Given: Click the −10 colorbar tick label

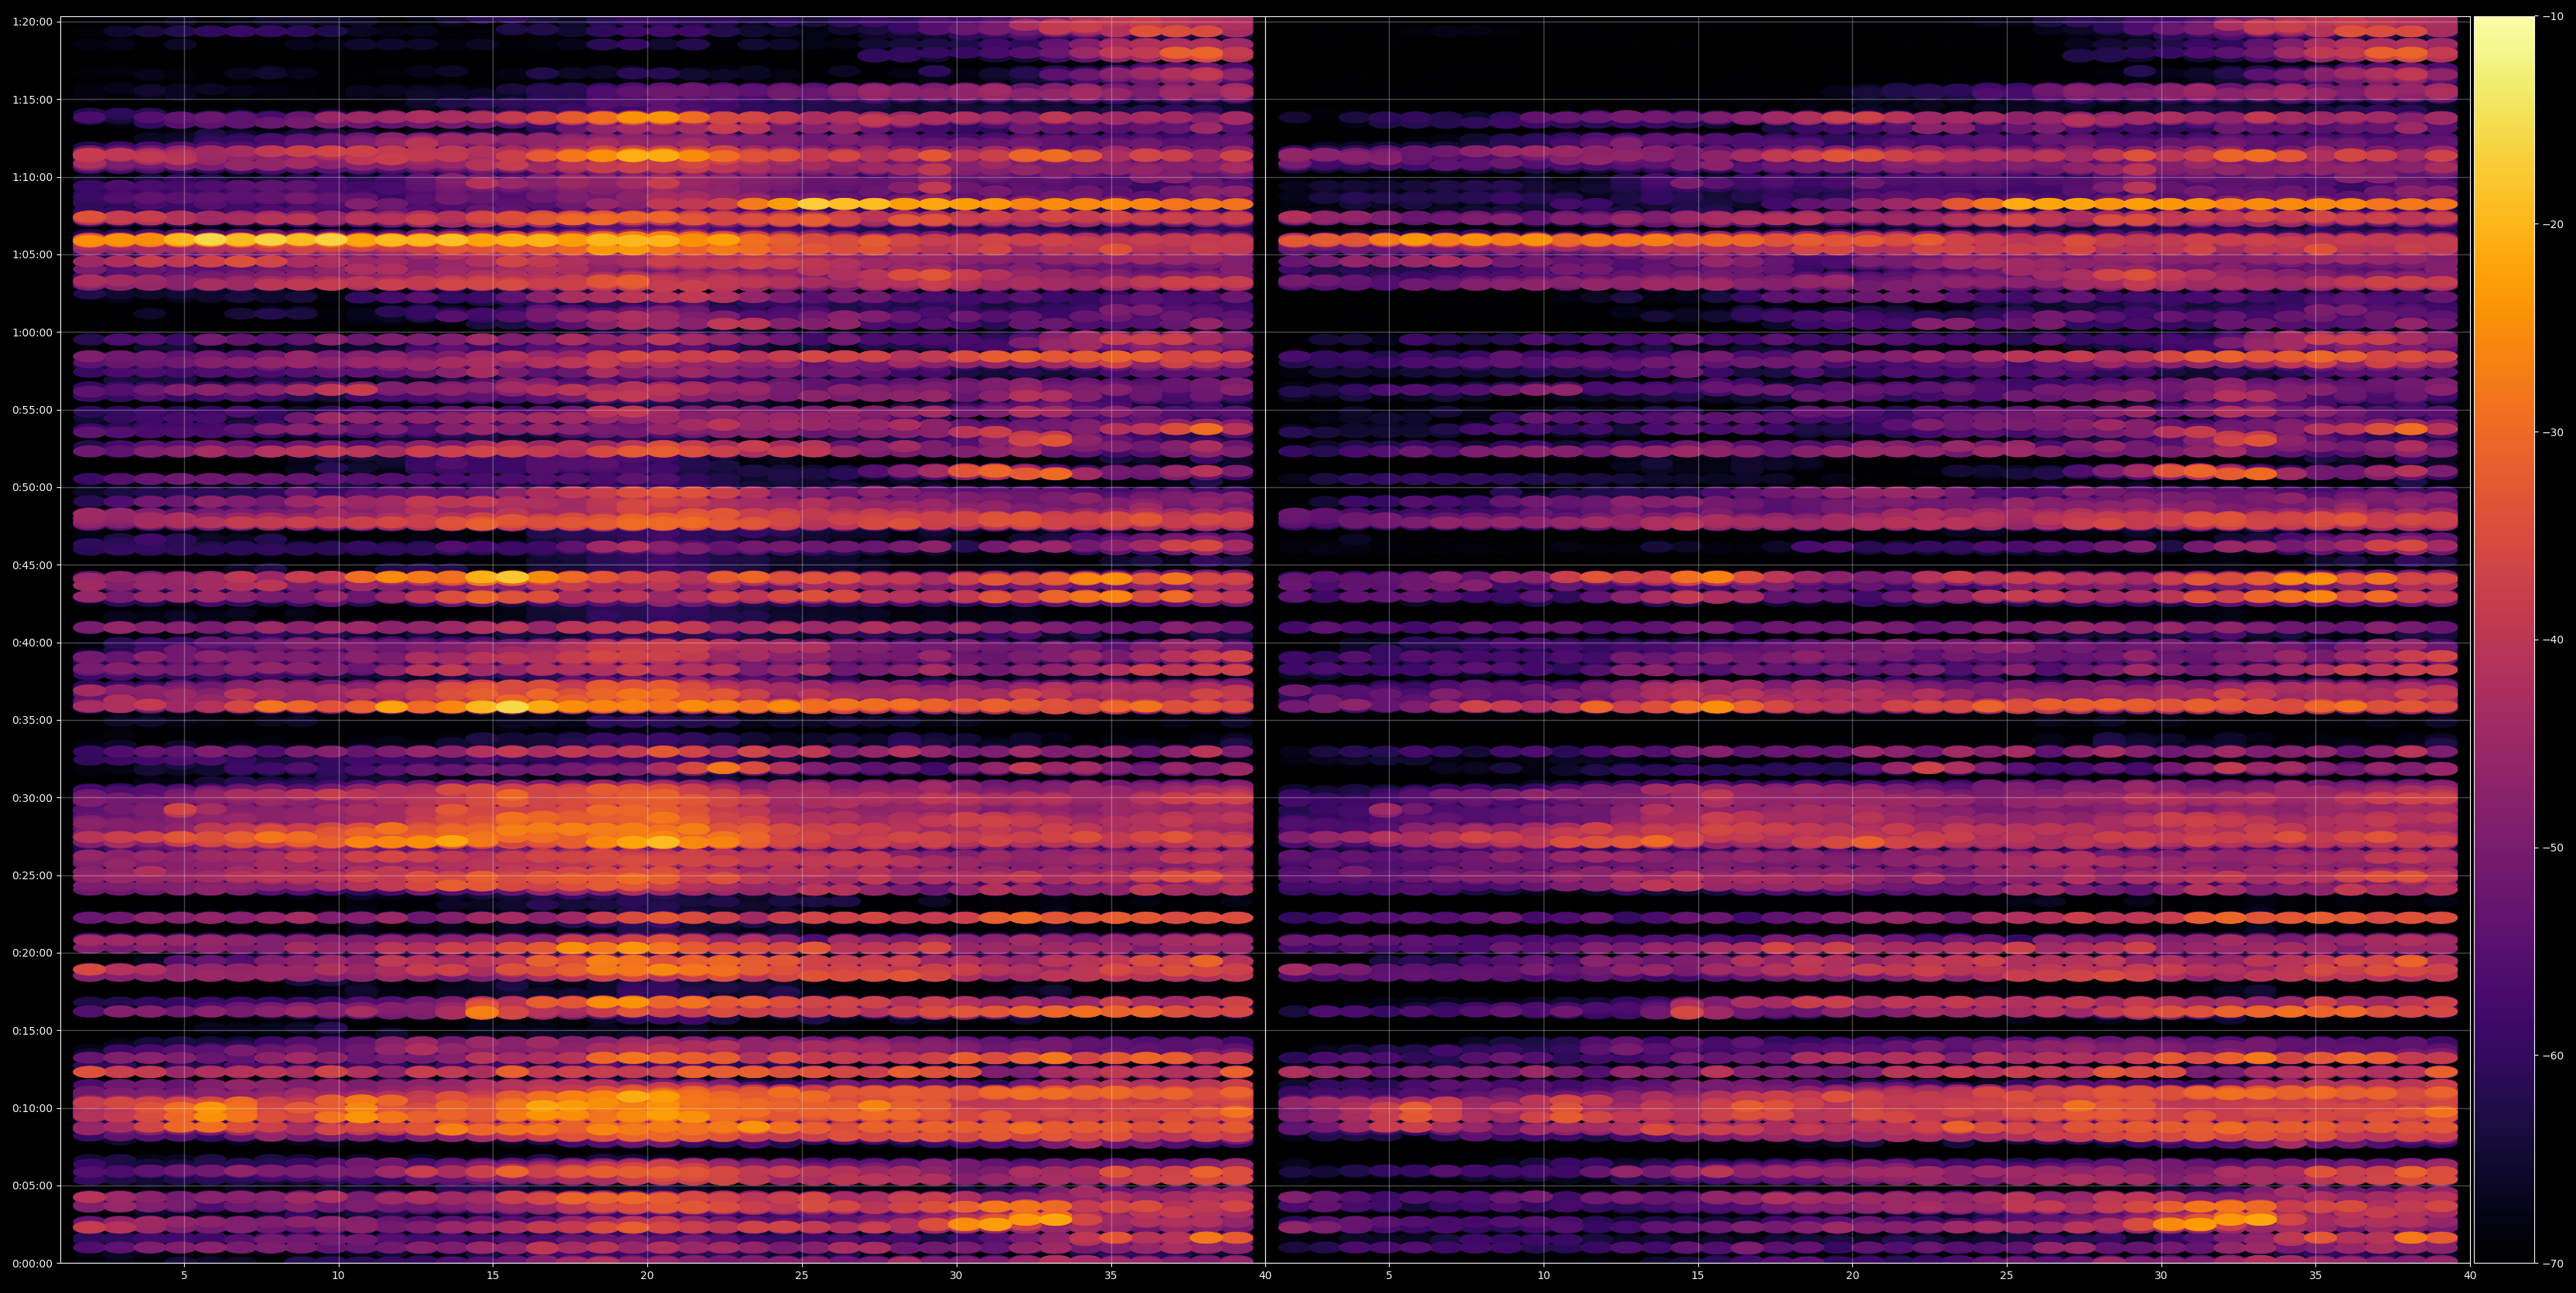Looking at the screenshot, I should [2553, 17].
